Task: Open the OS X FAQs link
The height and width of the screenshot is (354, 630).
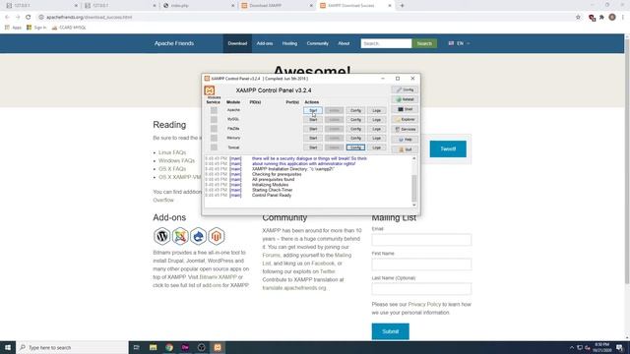Action: tap(172, 169)
